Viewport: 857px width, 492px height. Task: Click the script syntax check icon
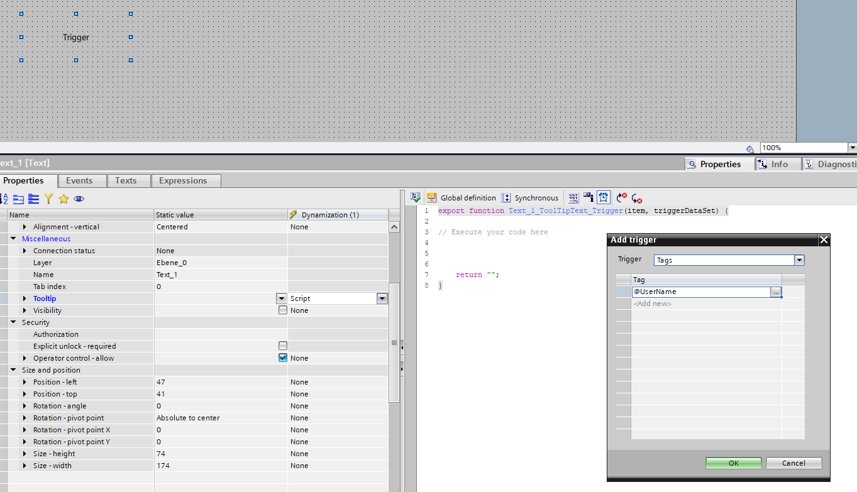tap(416, 197)
